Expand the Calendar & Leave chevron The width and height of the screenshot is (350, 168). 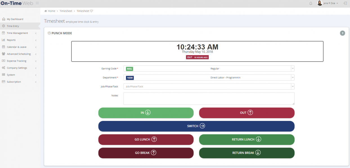point(36,47)
